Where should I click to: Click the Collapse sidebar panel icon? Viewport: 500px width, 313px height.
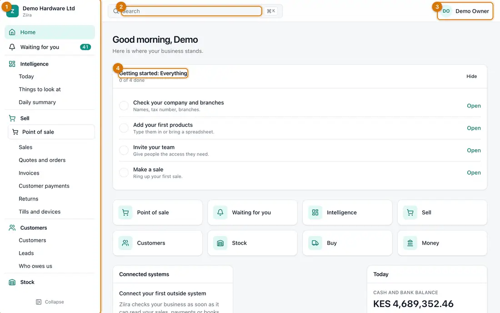click(x=39, y=302)
